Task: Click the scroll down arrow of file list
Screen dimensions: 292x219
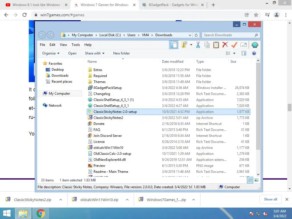Action: 258,174
